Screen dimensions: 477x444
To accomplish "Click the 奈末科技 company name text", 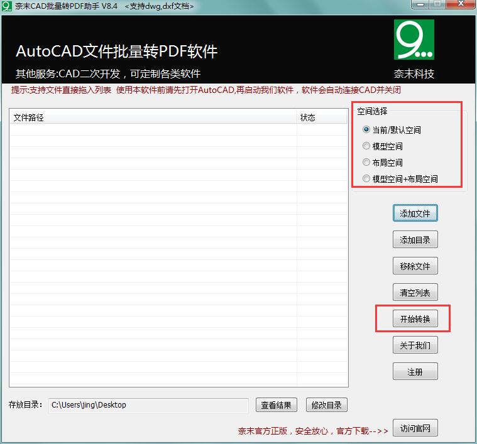I will click(414, 73).
